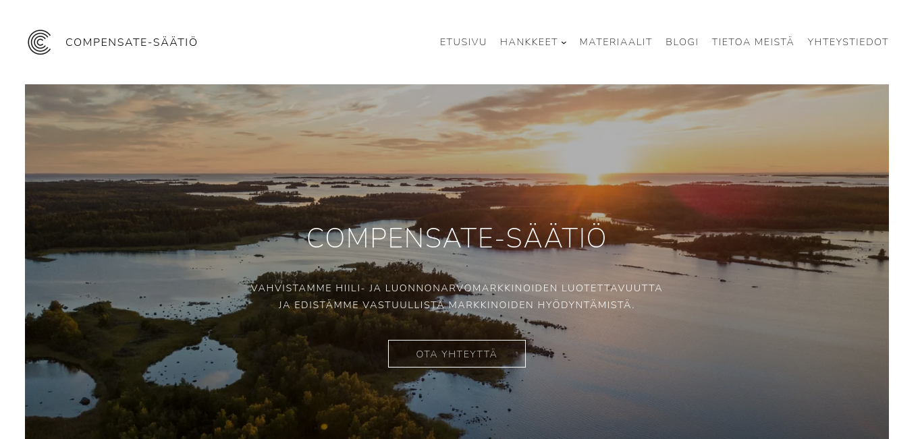Click the round pond in the hero photo's lower left
This screenshot has width=922, height=439.
tap(194, 363)
